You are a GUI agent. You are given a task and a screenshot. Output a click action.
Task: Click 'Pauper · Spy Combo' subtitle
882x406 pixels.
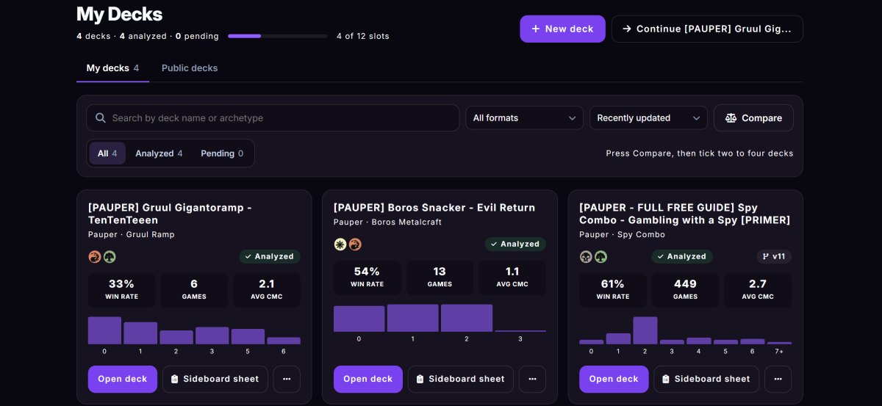pos(622,235)
